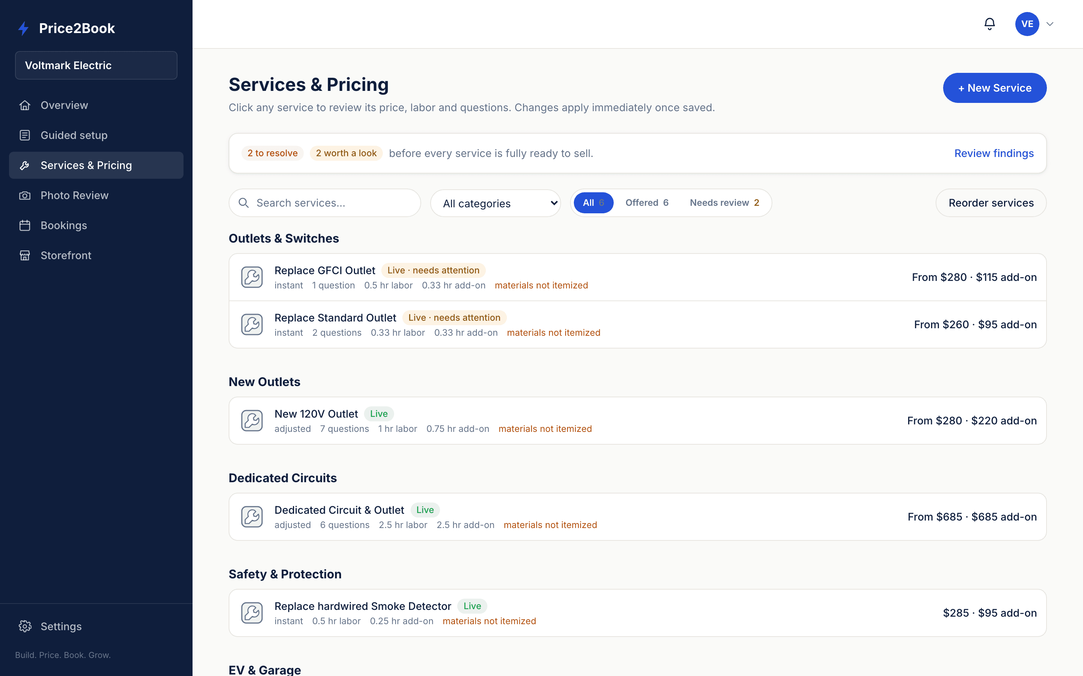Click the search magnifier icon
1083x676 pixels.
pos(243,203)
